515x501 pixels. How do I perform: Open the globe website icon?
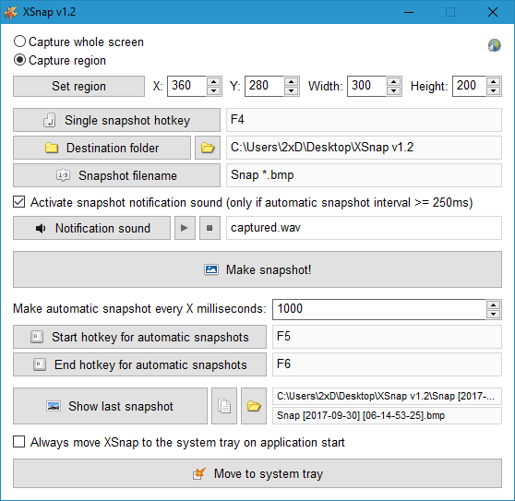(x=495, y=45)
